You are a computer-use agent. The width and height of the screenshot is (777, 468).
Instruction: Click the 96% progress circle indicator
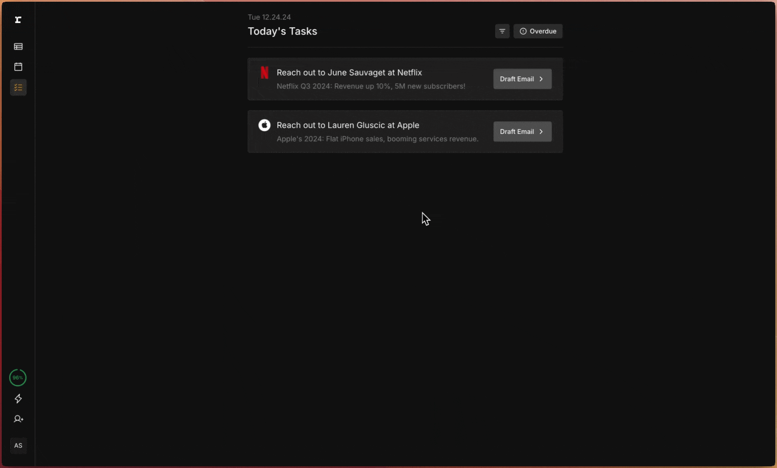click(x=18, y=378)
